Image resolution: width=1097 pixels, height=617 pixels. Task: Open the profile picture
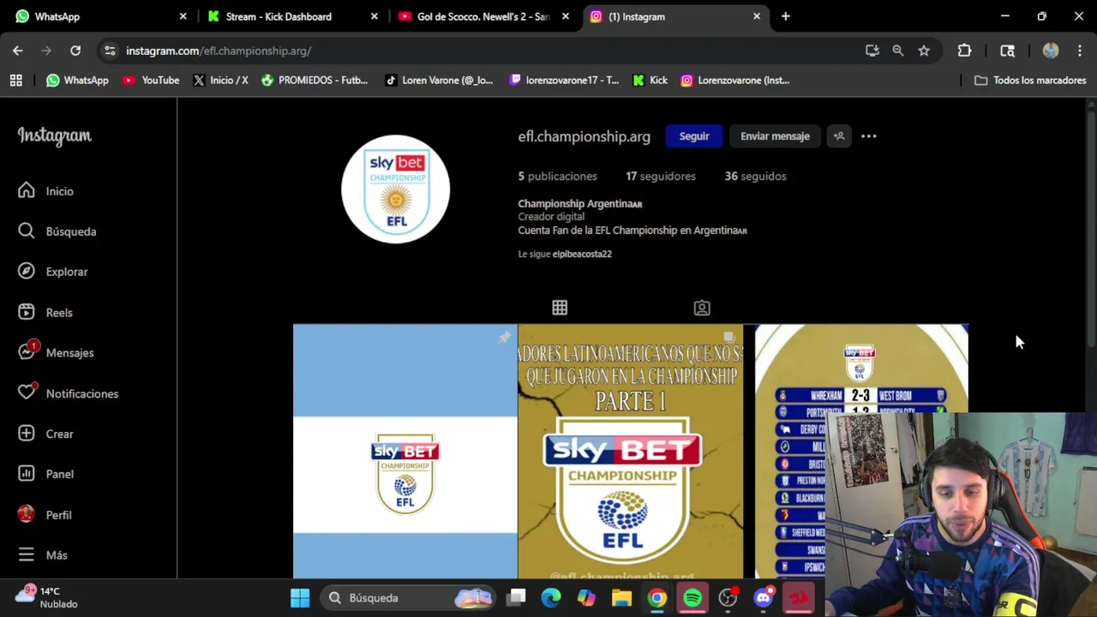pos(396,189)
